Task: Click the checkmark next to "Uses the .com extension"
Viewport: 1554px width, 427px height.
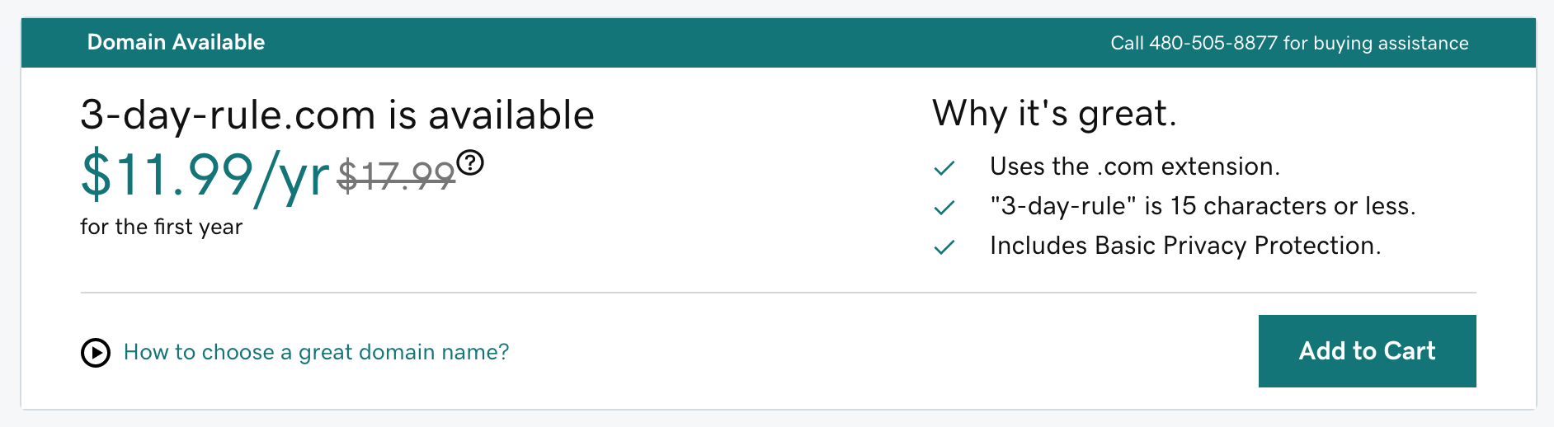Action: (944, 168)
